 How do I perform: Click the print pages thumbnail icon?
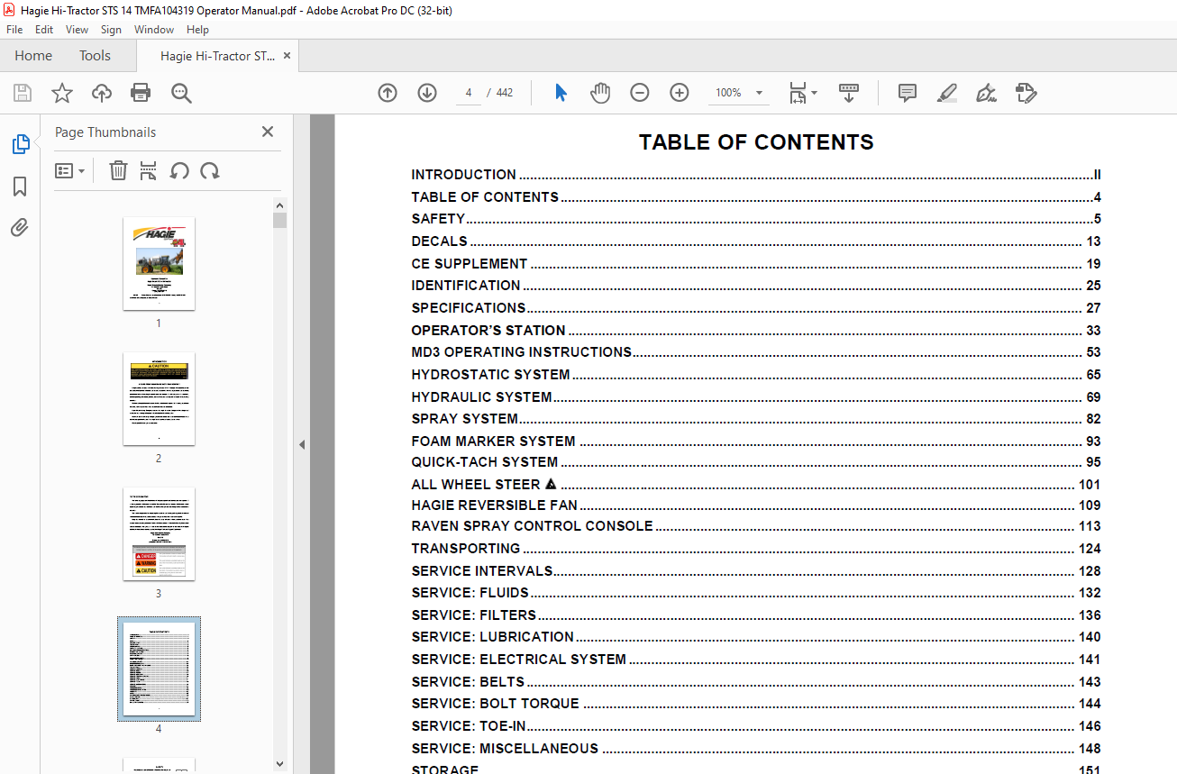[x=149, y=170]
